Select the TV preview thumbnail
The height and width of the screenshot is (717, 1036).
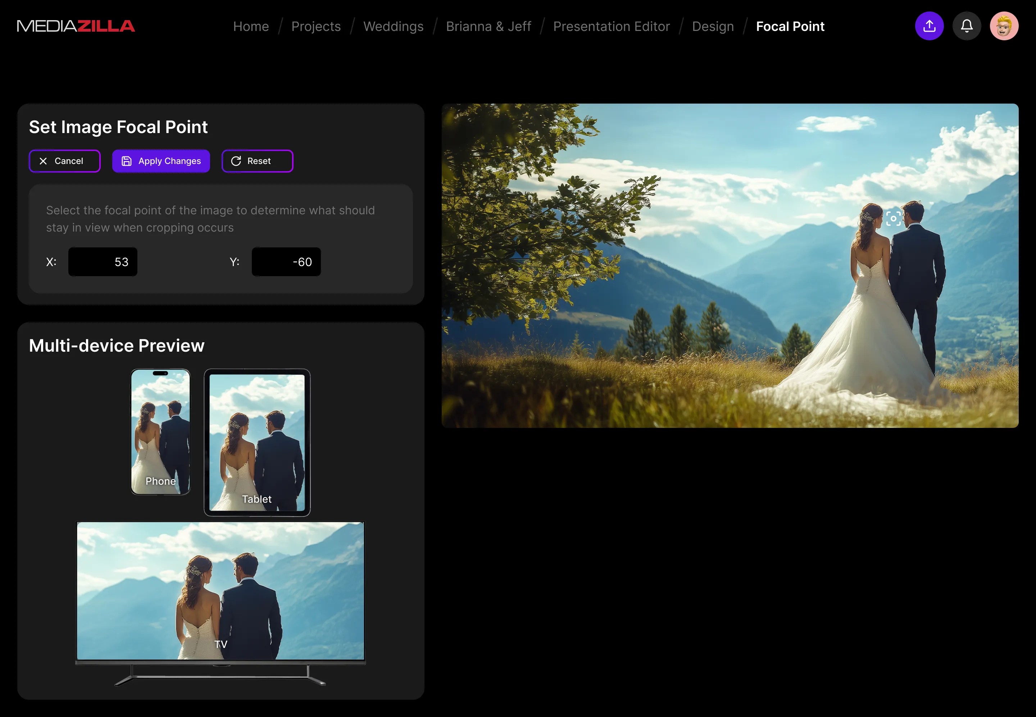click(x=220, y=591)
